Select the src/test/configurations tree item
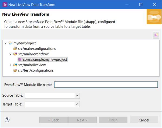Viewport: 162px width, 128px height. coord(36,70)
